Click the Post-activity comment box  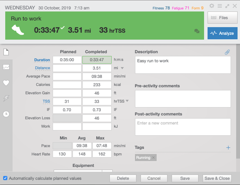pyautogui.click(x=183, y=127)
